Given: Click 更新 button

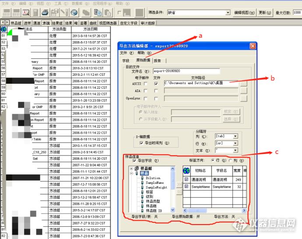Looking at the screenshot, I should [265, 13].
